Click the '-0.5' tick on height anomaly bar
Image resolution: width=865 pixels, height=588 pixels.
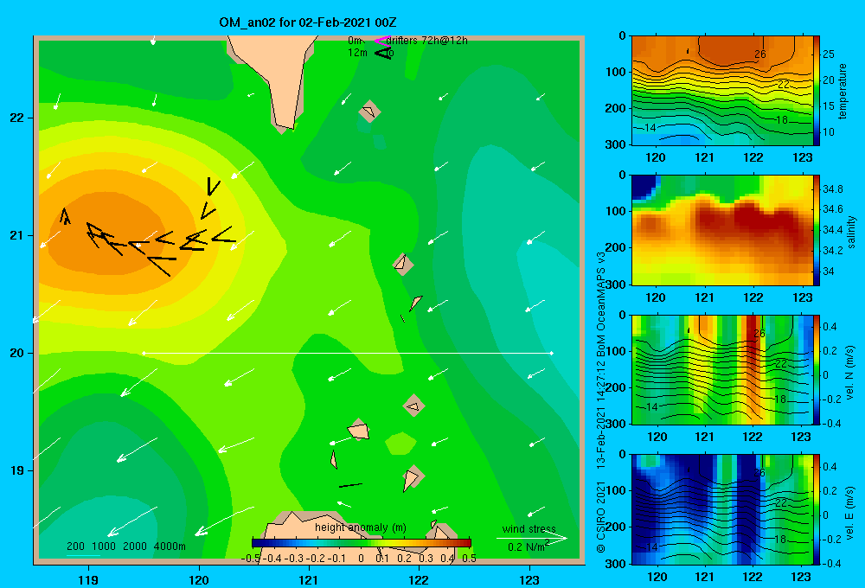pyautogui.click(x=251, y=558)
